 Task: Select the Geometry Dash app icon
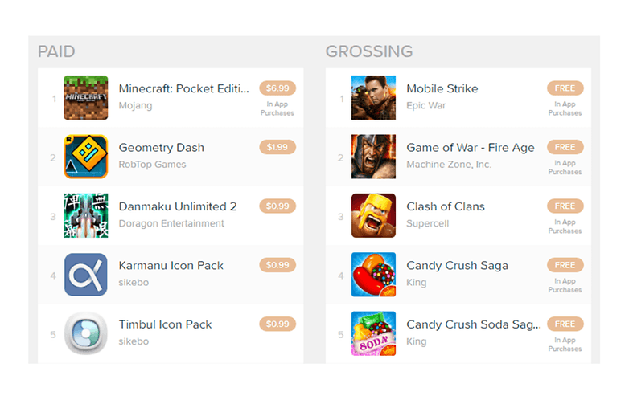[86, 156]
